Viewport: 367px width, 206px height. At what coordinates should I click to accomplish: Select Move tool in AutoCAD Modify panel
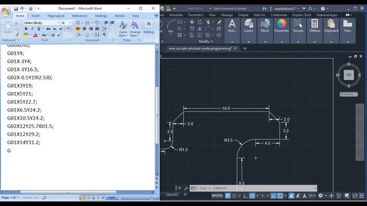click(x=192, y=22)
